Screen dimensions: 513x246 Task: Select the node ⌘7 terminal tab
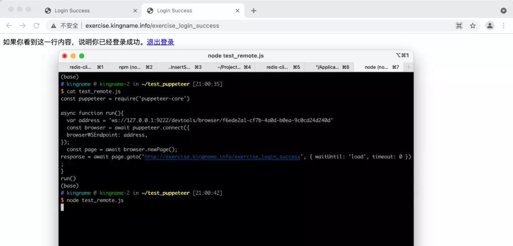point(379,67)
